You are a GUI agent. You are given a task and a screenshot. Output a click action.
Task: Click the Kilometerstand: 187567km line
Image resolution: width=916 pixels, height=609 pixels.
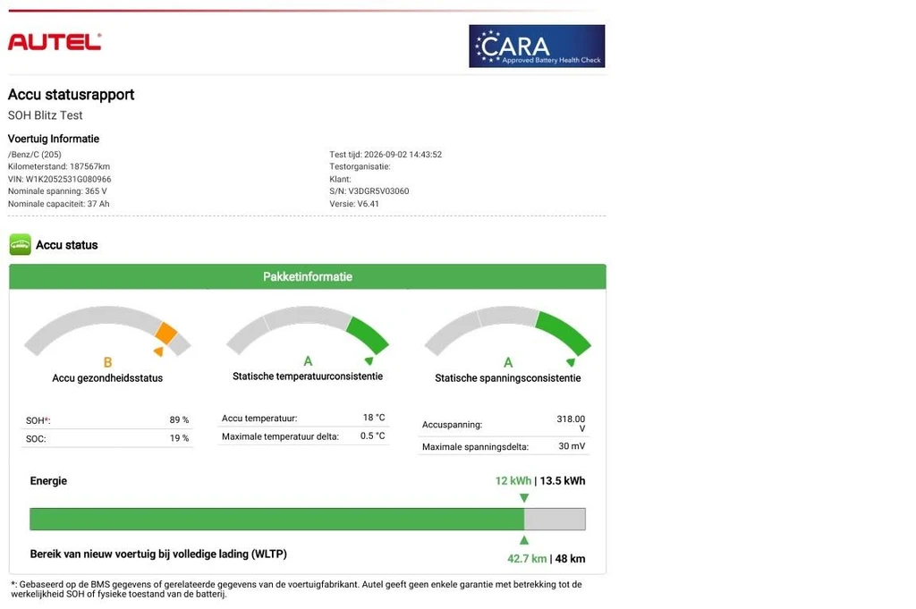point(58,166)
